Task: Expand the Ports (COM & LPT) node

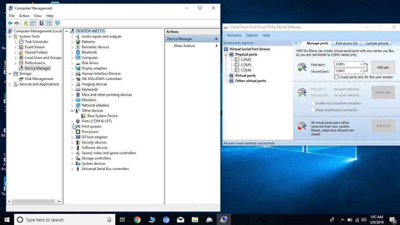Action: coord(72,121)
